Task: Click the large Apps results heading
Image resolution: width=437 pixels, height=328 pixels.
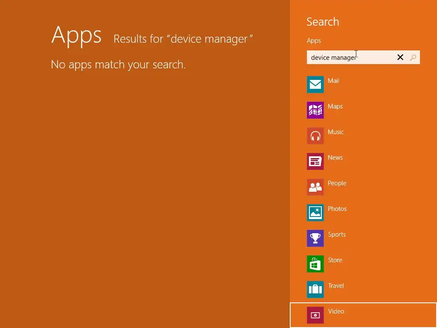Action: (76, 36)
